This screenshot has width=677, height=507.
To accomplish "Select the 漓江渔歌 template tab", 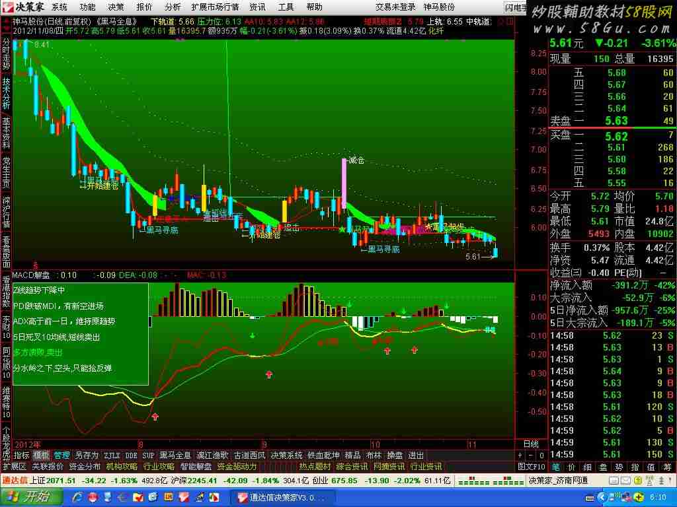I will (x=212, y=456).
